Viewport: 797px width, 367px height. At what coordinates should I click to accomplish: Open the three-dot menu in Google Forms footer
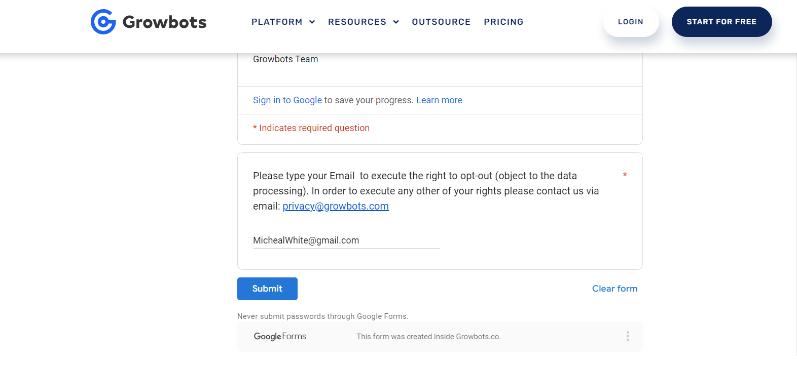coord(628,336)
